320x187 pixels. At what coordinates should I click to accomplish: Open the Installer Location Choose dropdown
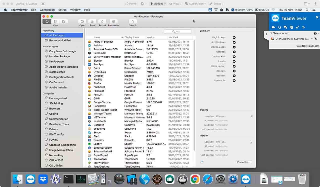tap(234, 142)
